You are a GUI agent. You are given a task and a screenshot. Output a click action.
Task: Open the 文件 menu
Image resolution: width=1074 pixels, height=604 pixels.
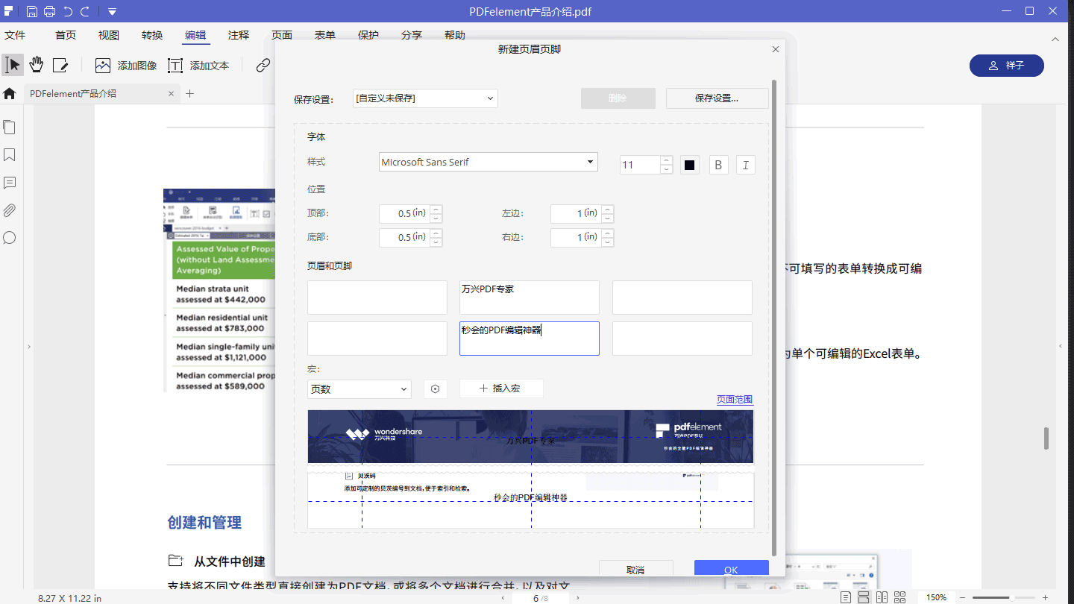pos(15,35)
